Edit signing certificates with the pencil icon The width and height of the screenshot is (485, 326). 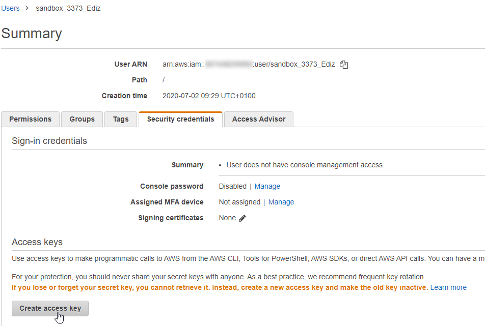(242, 218)
